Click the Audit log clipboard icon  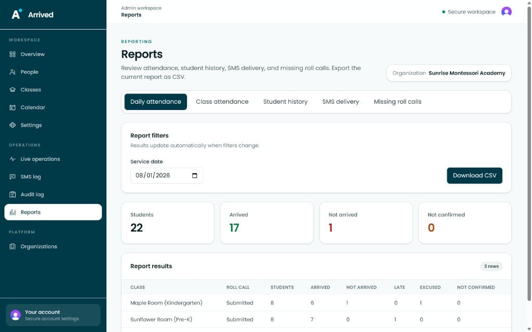tap(12, 195)
